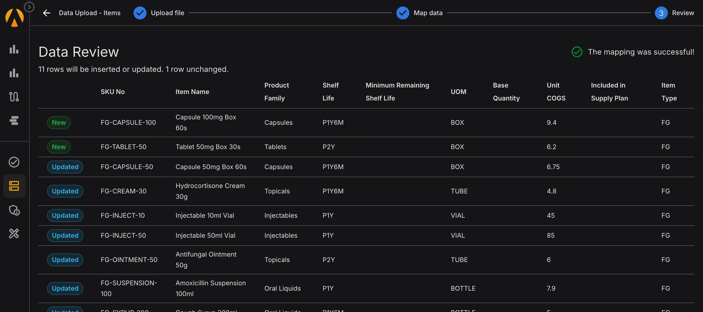Open the shield with lock sidebar icon

pyautogui.click(x=14, y=210)
